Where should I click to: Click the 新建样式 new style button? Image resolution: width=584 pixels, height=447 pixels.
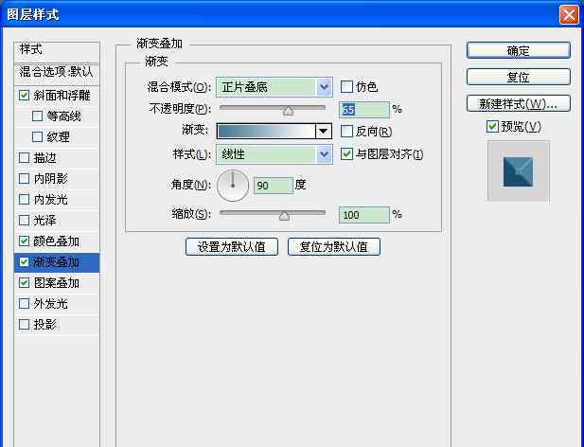tap(518, 103)
